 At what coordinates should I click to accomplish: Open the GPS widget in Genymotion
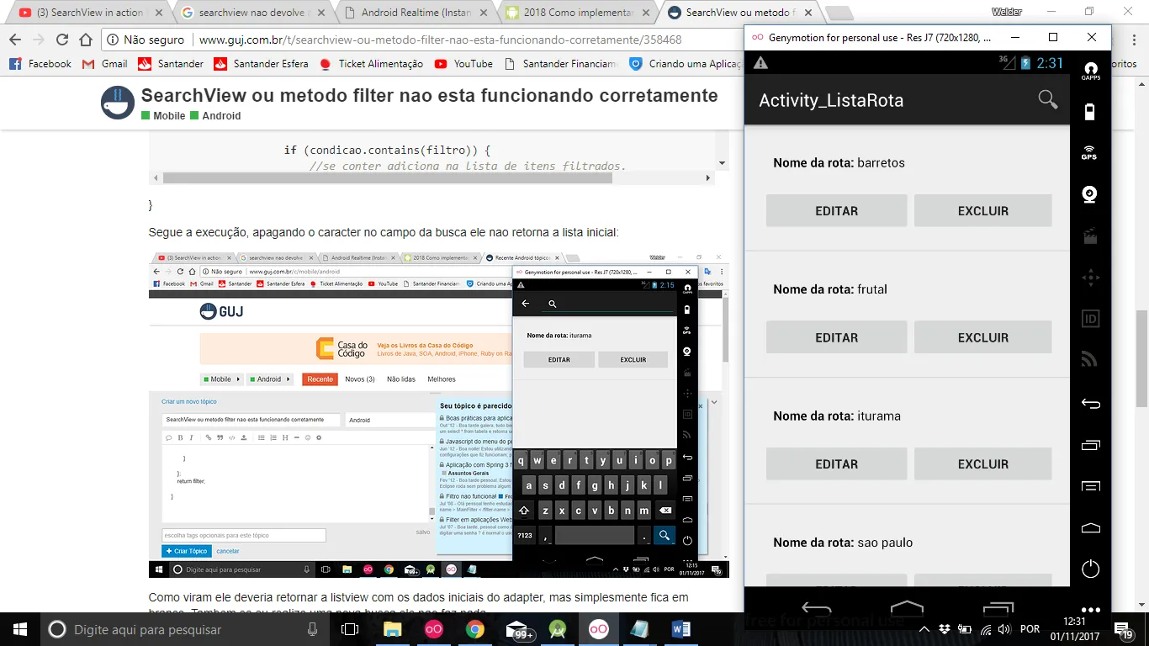click(x=1090, y=152)
